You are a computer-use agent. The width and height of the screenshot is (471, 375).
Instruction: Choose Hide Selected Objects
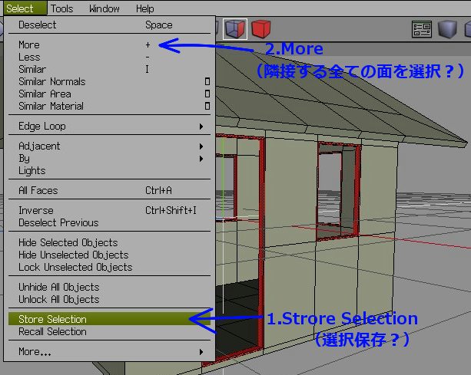tap(109, 242)
